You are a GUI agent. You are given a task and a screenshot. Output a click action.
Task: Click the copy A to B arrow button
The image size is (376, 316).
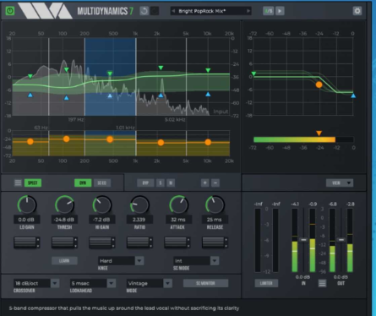(280, 11)
